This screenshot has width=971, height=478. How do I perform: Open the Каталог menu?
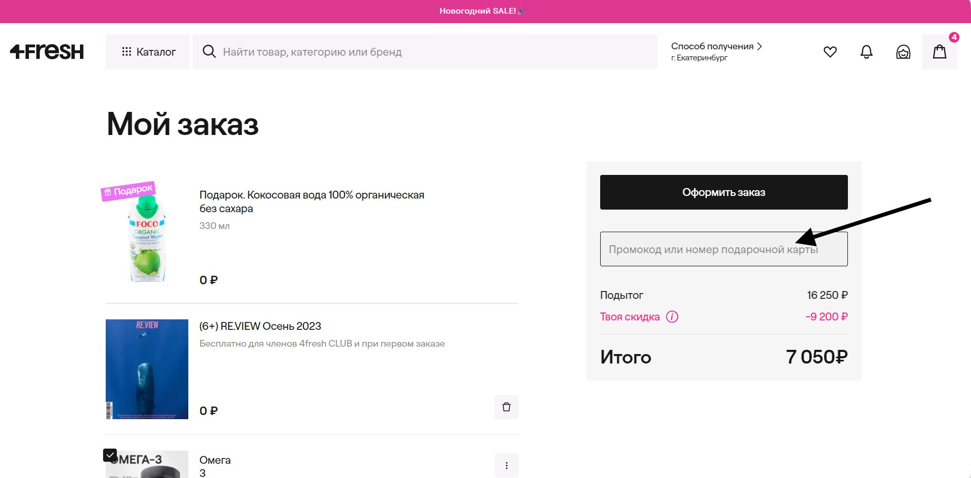click(x=148, y=51)
